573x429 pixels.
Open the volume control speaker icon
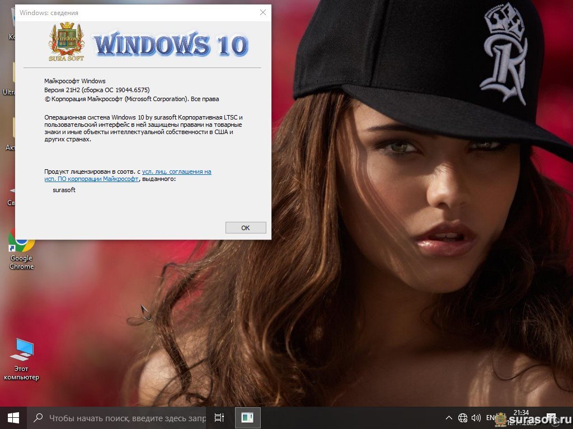point(476,418)
